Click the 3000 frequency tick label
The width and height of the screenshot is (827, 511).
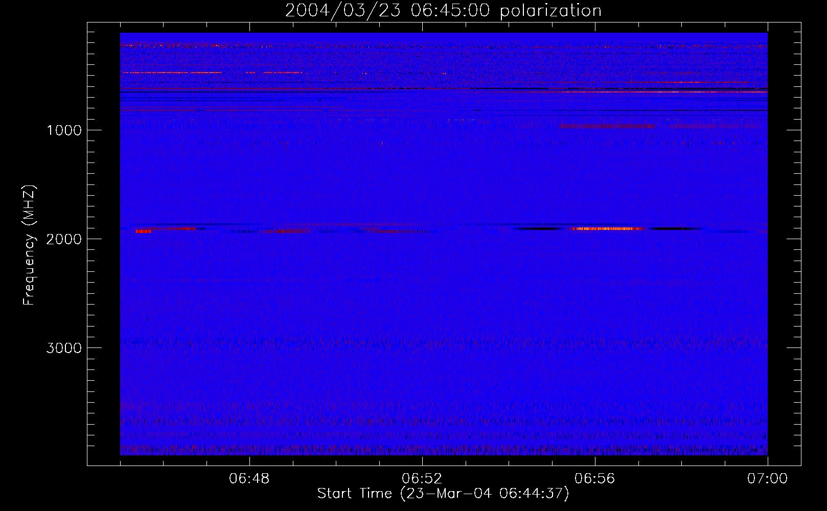(64, 348)
